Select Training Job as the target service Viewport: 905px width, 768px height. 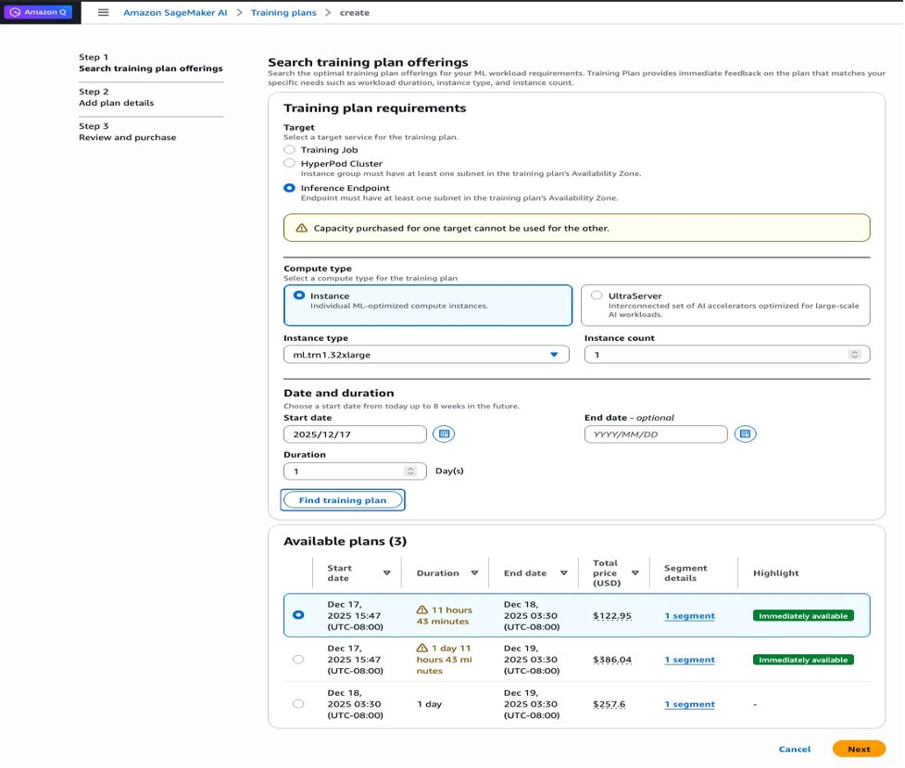click(x=288, y=150)
